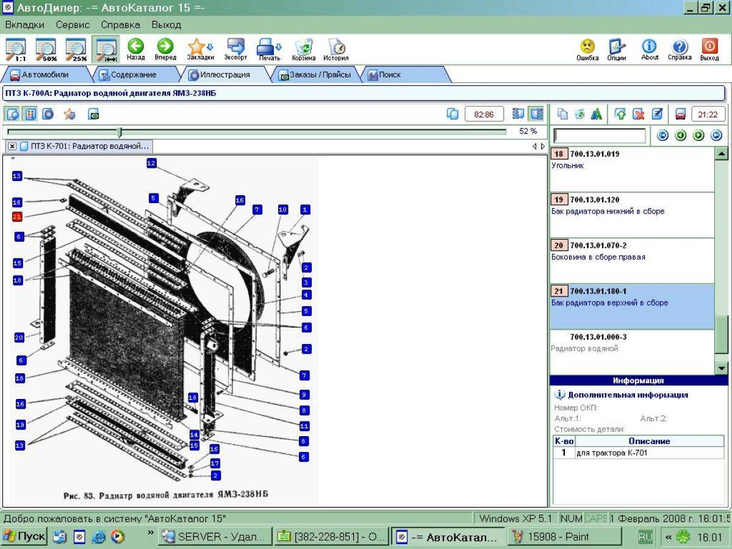Go forward with the Вперед arrow
This screenshot has height=549, width=732.
(165, 49)
